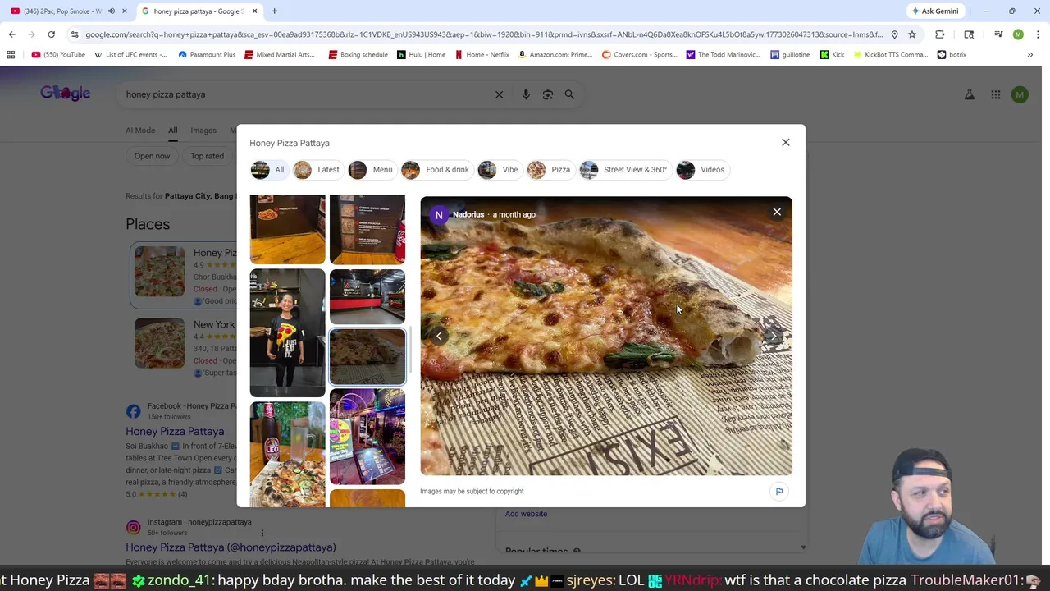This screenshot has height=591, width=1050.
Task: Open the apps shortcut in bookmarks bar
Action: coord(11,55)
